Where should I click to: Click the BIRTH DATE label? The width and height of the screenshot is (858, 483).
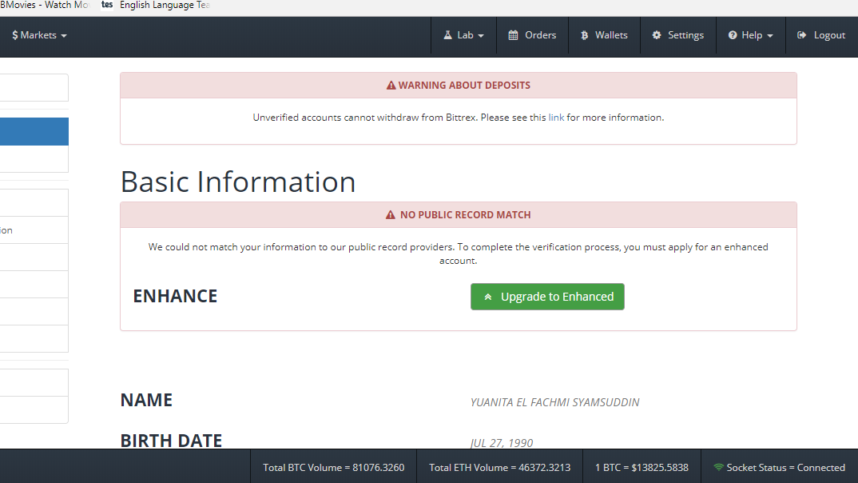171,441
